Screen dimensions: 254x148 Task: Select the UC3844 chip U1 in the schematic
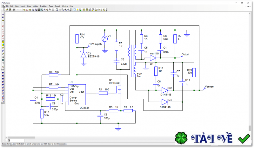(x=77, y=94)
